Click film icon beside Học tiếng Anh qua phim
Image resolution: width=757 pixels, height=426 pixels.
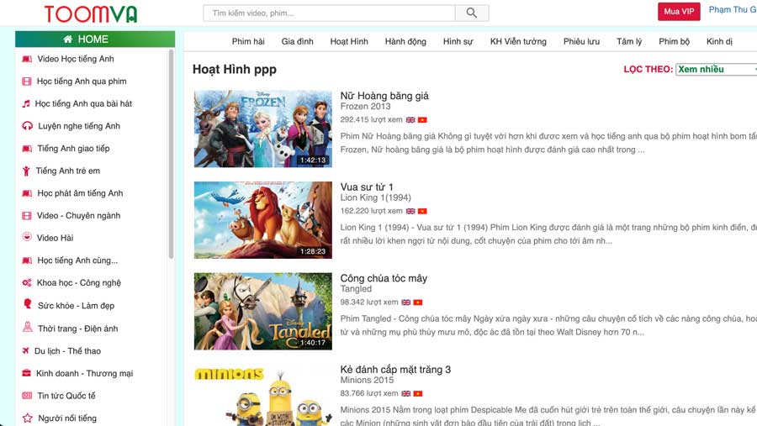coord(27,82)
